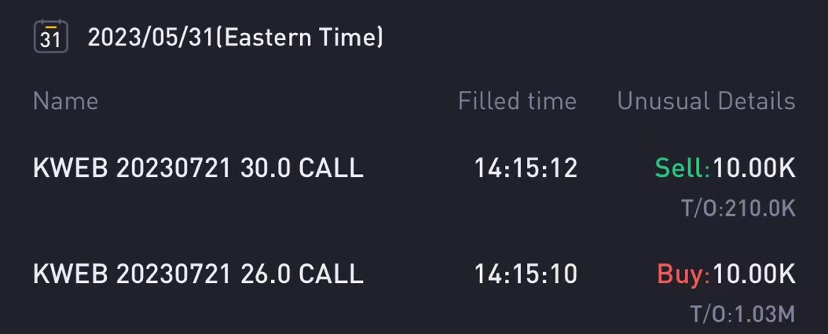Image resolution: width=828 pixels, height=334 pixels.
Task: Click the red Buy label
Action: [x=683, y=274]
